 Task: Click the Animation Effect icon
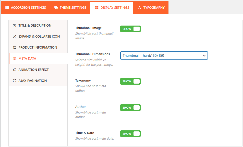[x=15, y=70]
